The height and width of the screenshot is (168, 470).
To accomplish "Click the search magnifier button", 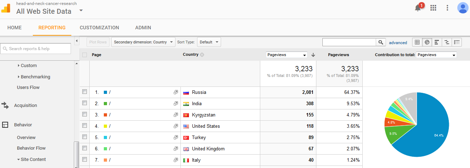I will click(381, 42).
